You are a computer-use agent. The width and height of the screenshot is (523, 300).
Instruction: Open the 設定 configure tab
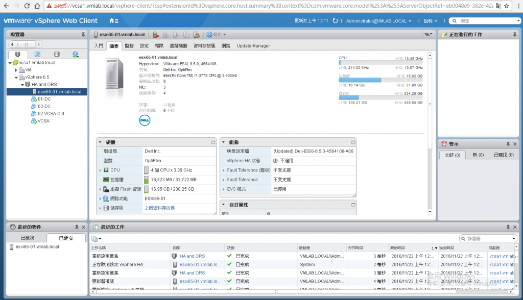point(144,46)
